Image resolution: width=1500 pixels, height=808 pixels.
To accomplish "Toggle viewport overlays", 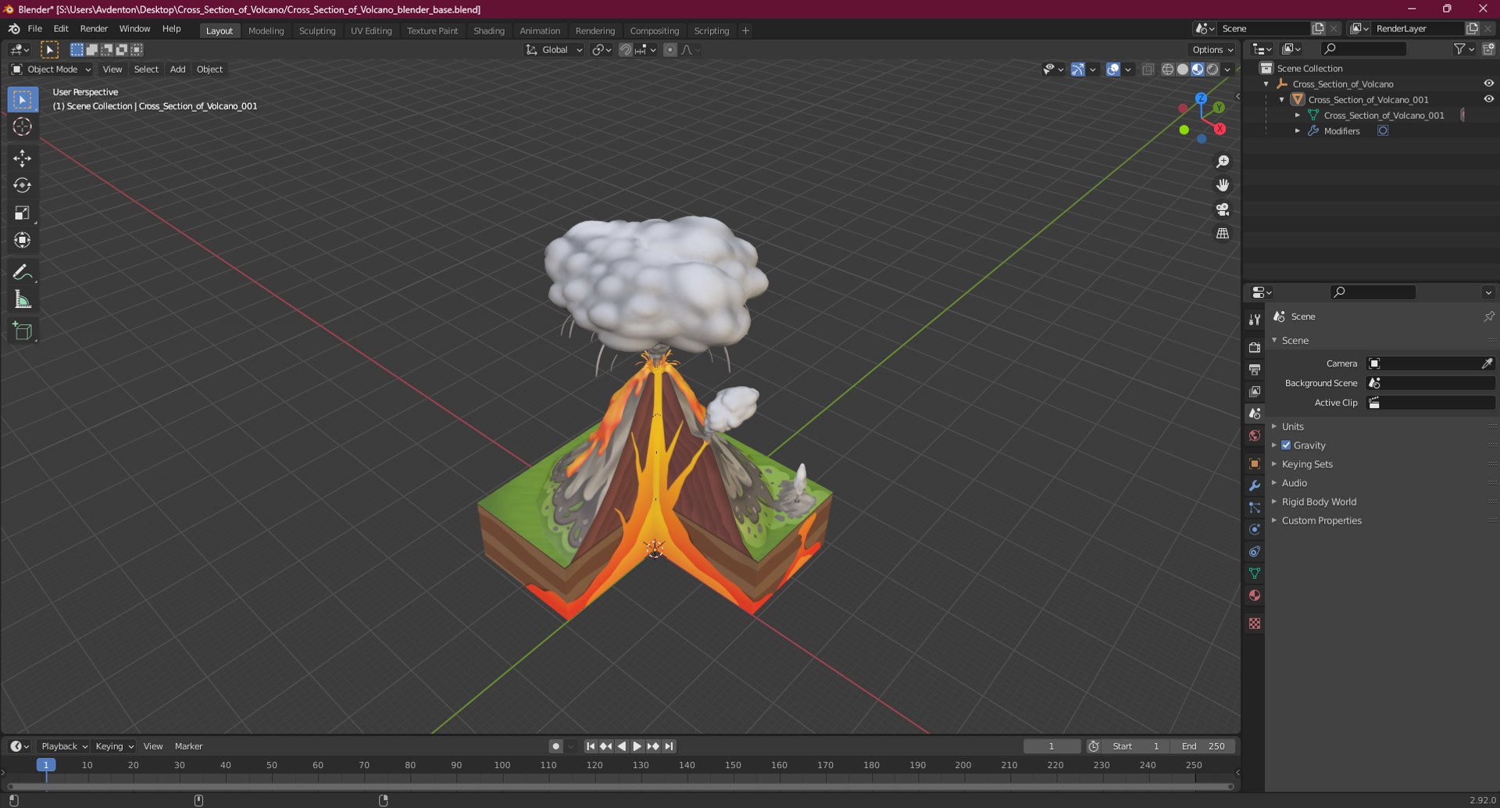I will click(1113, 70).
